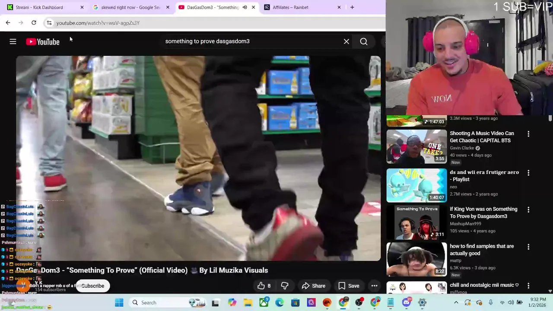553x311 pixels.
Task: Click the YouTube logo to go home
Action: click(x=42, y=41)
